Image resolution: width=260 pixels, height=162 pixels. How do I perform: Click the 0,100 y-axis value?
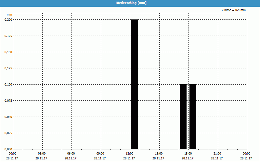click(x=8, y=84)
